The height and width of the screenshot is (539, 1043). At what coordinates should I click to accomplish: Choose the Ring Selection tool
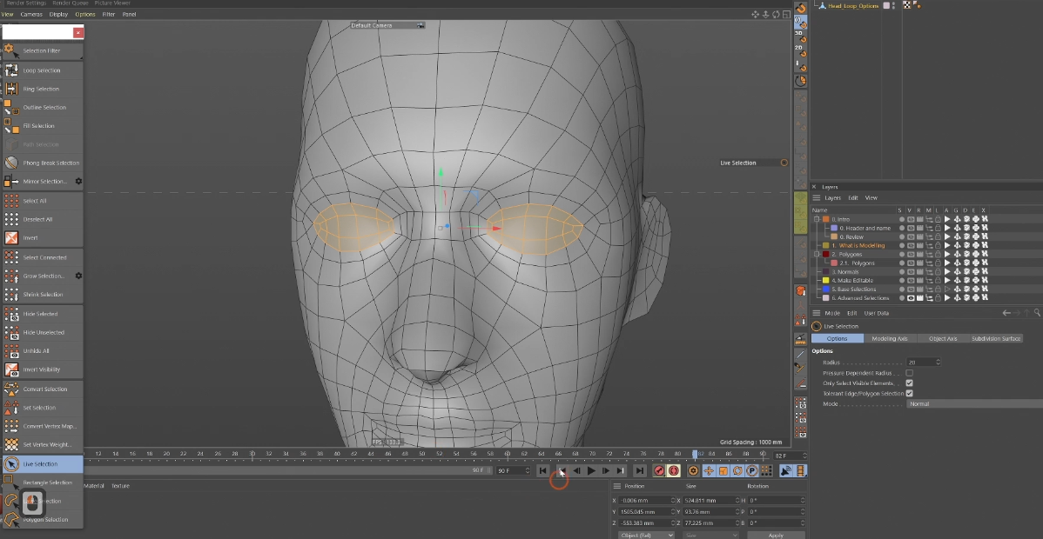tap(43, 89)
